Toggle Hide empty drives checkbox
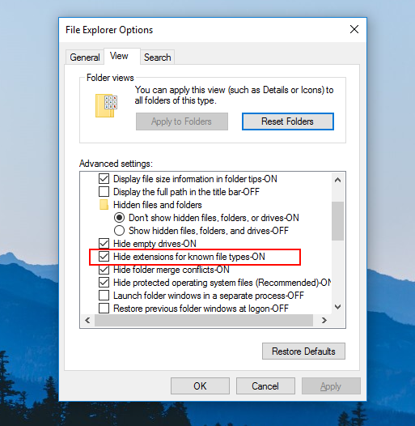 tap(104, 244)
